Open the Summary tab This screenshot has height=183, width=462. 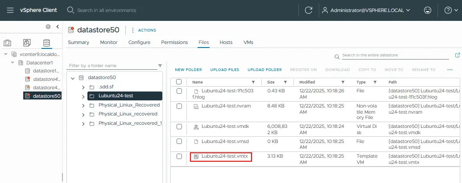pos(78,42)
